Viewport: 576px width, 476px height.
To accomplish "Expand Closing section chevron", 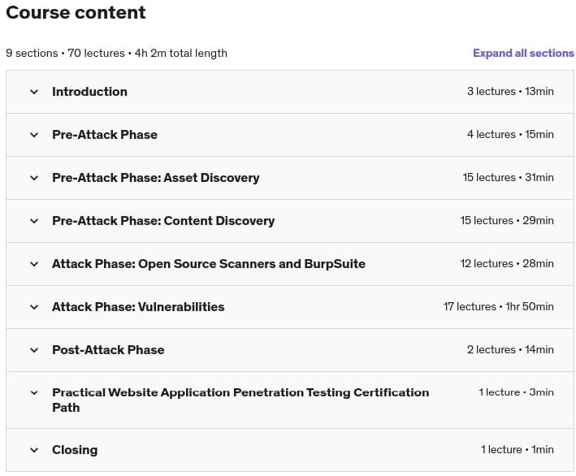I will tap(34, 450).
